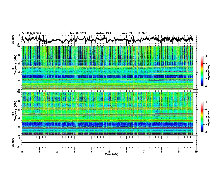
Task: Click the "VLF Spectra" plot title
Action: point(32,33)
